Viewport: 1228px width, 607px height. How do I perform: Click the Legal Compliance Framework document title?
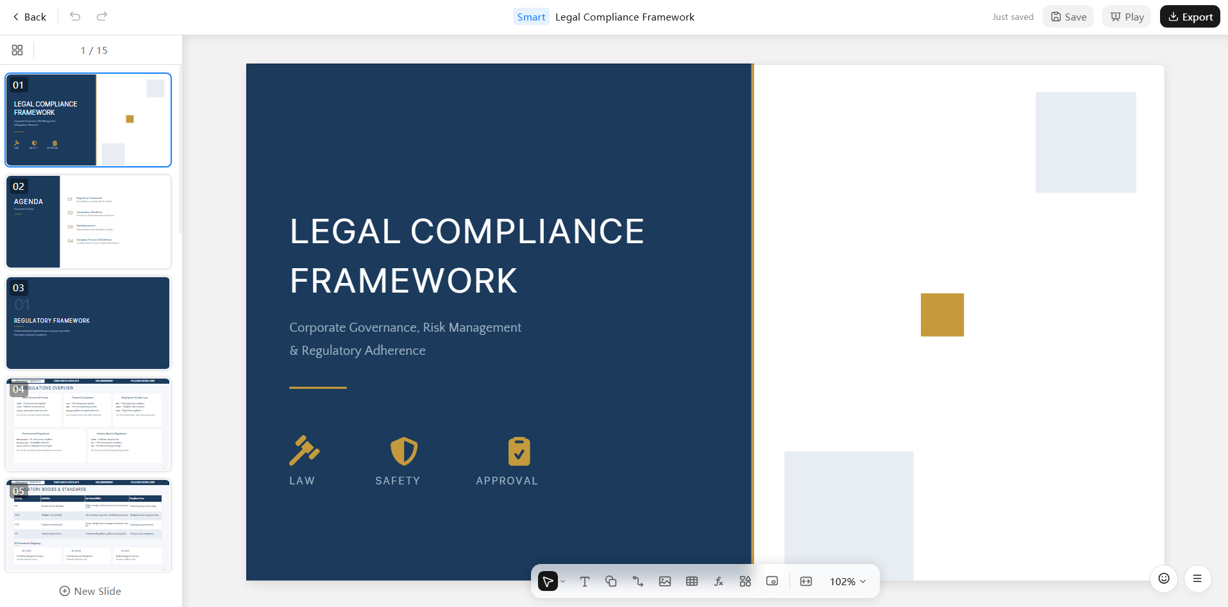click(625, 17)
